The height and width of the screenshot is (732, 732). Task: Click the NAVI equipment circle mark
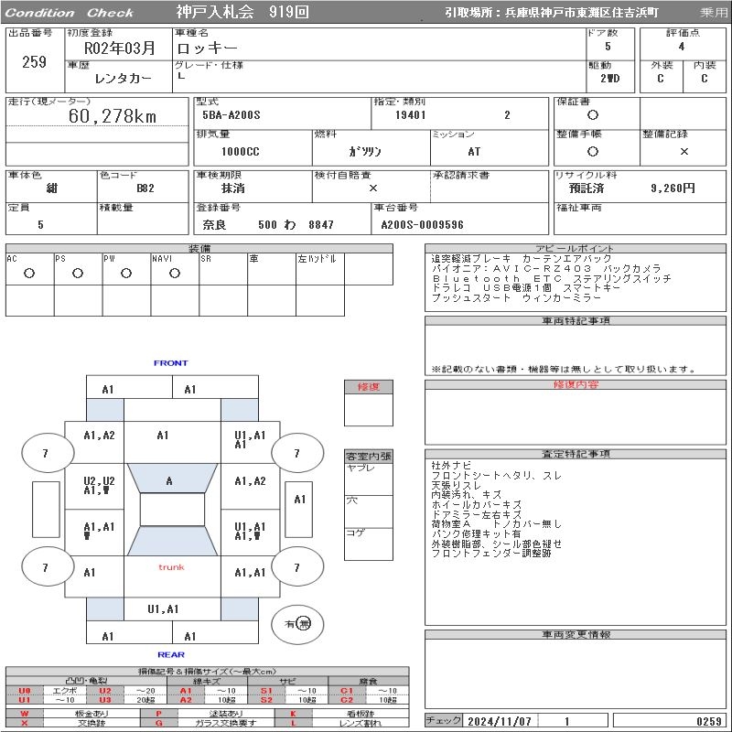click(175, 274)
